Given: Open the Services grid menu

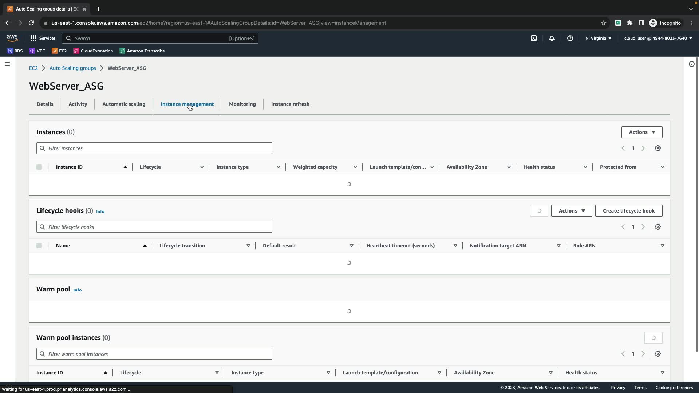Looking at the screenshot, I should coord(43,38).
